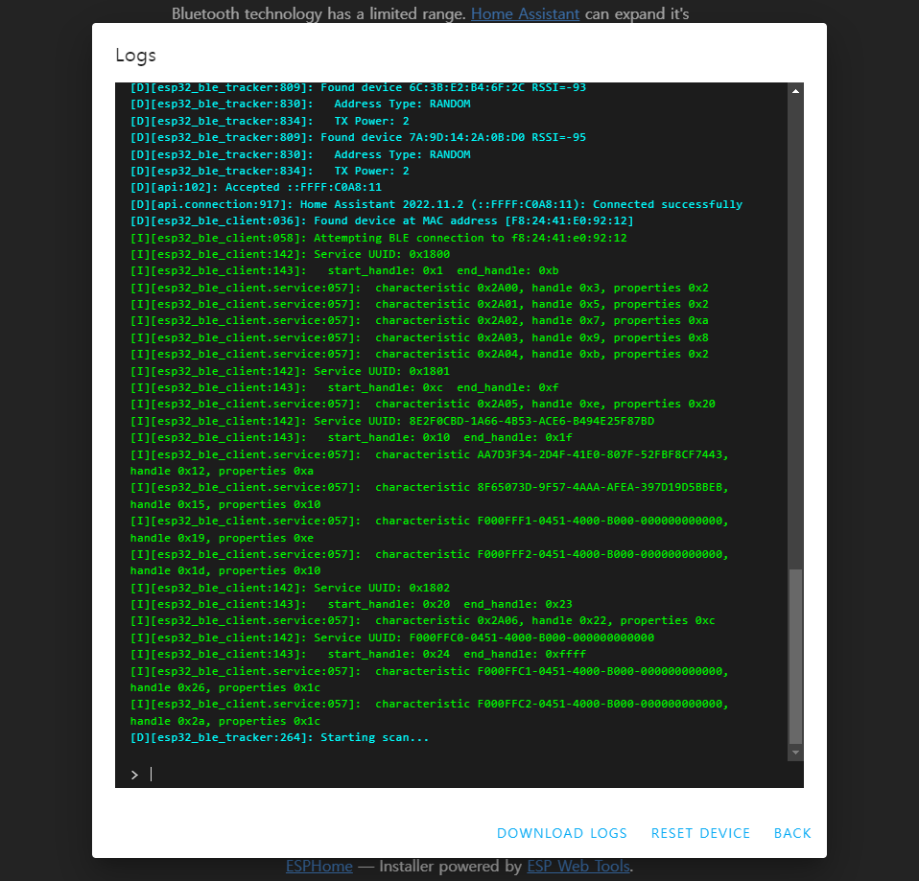The width and height of the screenshot is (919, 881).
Task: Click 'Found device at MAC address' log line
Action: pyautogui.click(x=382, y=220)
